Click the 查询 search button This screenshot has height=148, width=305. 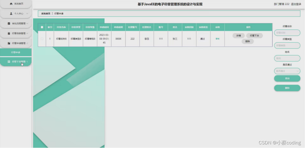(287, 78)
